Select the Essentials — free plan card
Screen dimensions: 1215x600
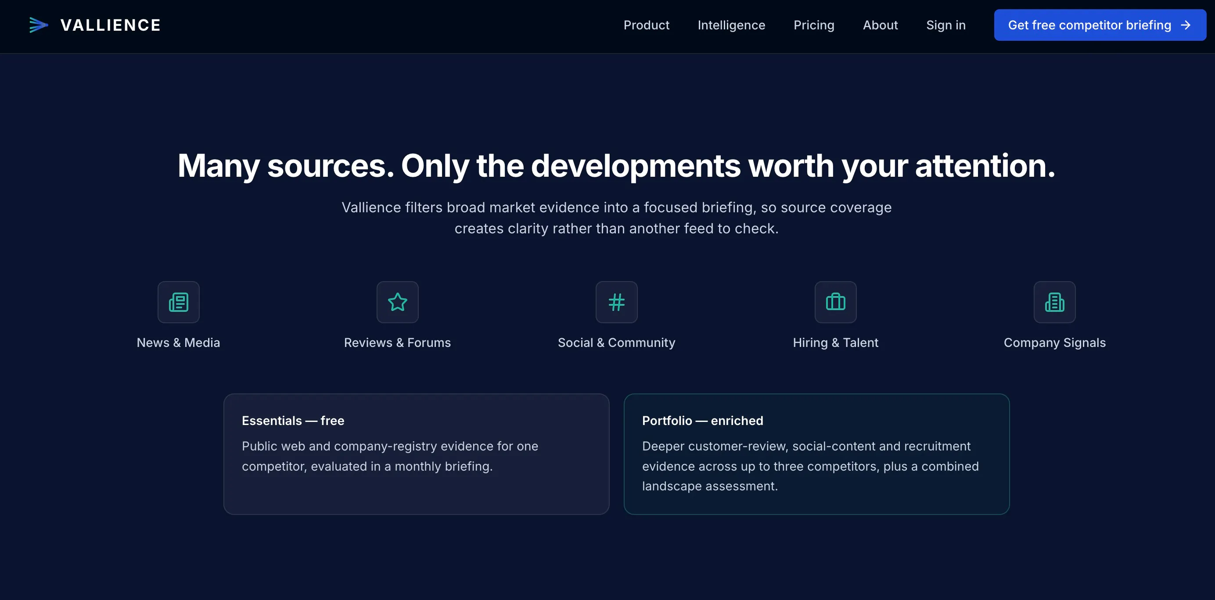pyautogui.click(x=417, y=454)
